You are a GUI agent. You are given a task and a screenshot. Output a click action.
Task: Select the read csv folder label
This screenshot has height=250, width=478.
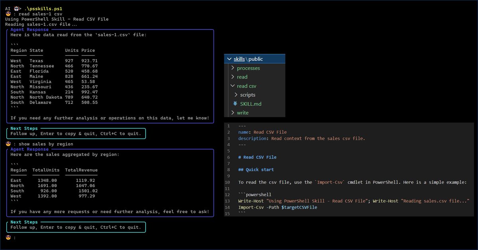click(x=247, y=86)
